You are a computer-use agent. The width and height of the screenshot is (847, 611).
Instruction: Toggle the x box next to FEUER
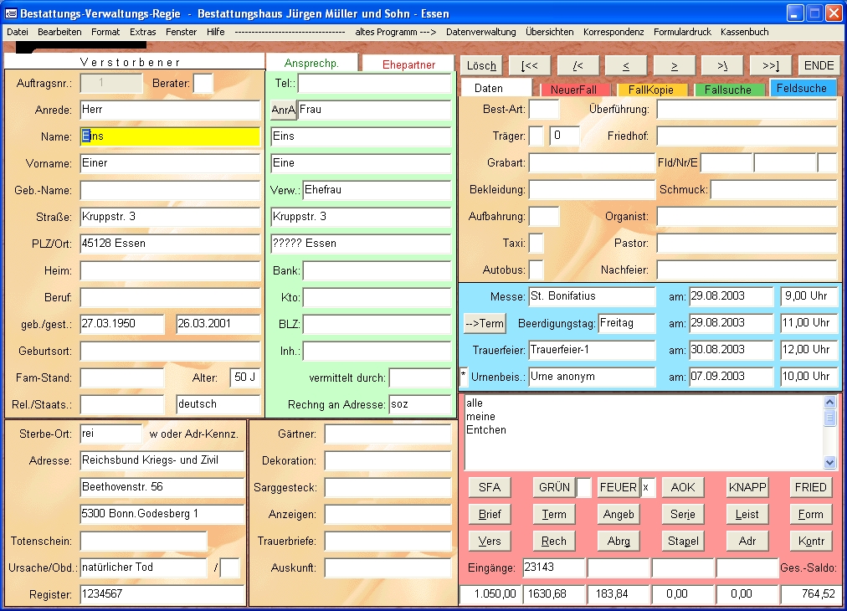point(648,487)
